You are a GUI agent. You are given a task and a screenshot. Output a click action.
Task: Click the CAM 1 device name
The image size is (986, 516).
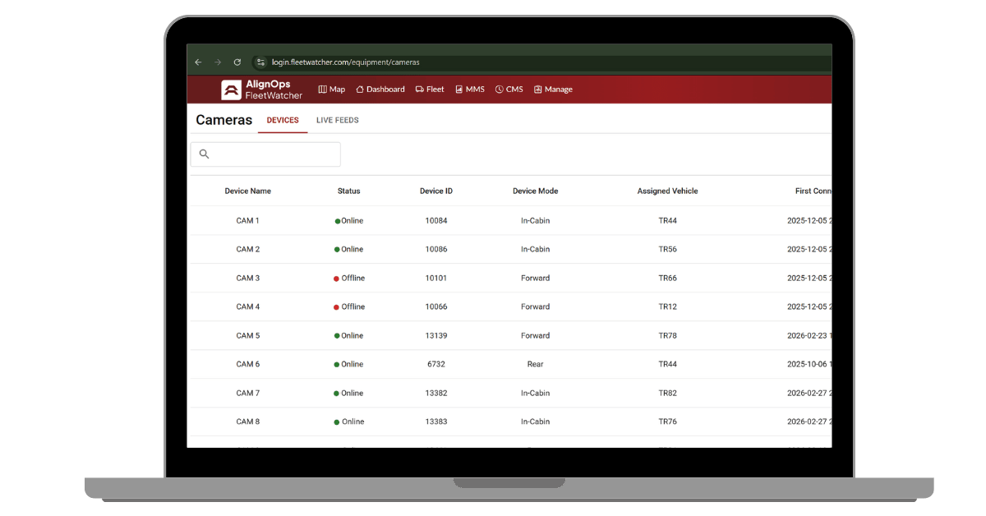coord(248,221)
